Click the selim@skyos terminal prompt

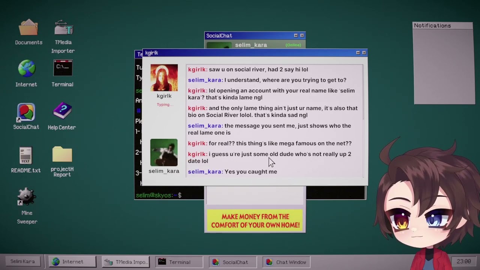(158, 195)
